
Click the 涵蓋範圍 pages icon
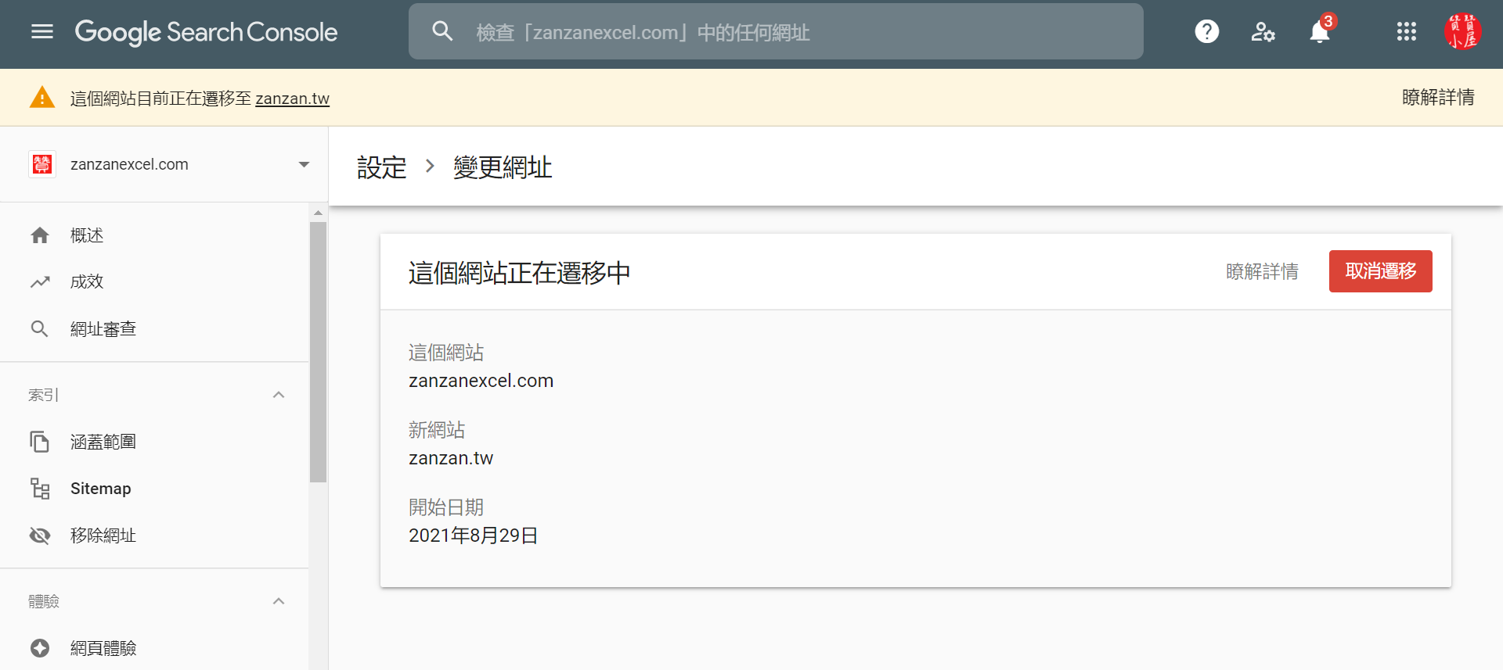(x=40, y=442)
